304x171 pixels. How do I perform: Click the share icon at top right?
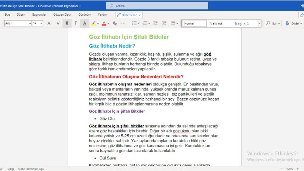click(301, 15)
